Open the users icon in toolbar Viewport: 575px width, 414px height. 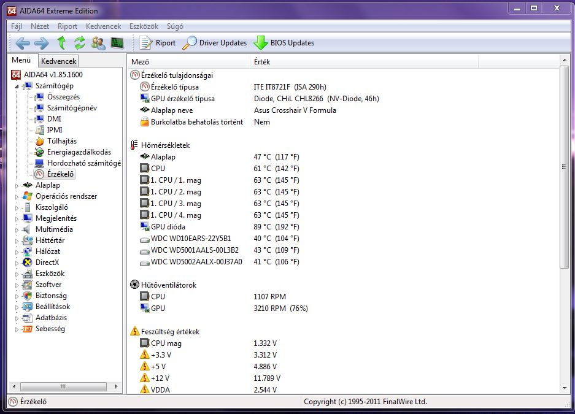(x=98, y=43)
